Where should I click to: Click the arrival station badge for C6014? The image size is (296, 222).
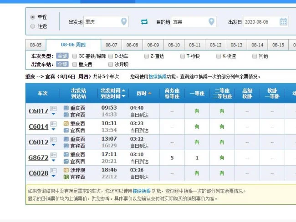66,130
